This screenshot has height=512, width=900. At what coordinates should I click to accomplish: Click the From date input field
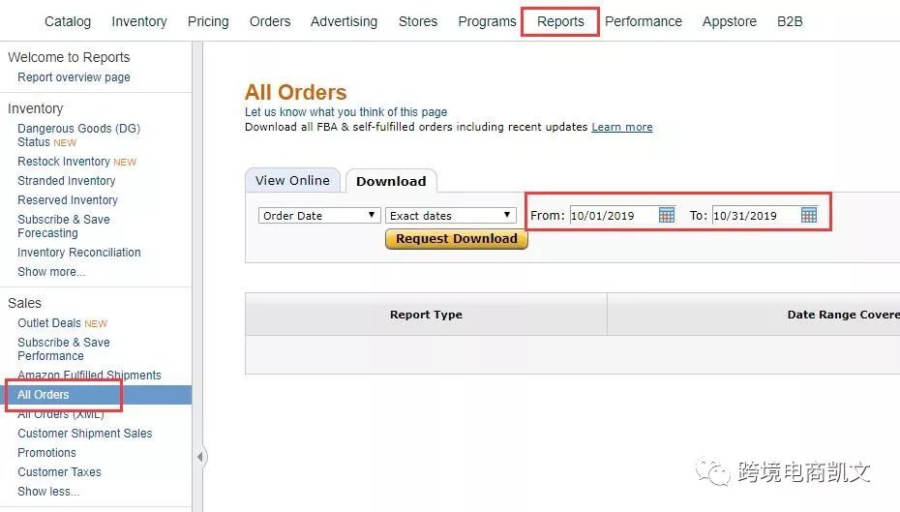click(612, 216)
